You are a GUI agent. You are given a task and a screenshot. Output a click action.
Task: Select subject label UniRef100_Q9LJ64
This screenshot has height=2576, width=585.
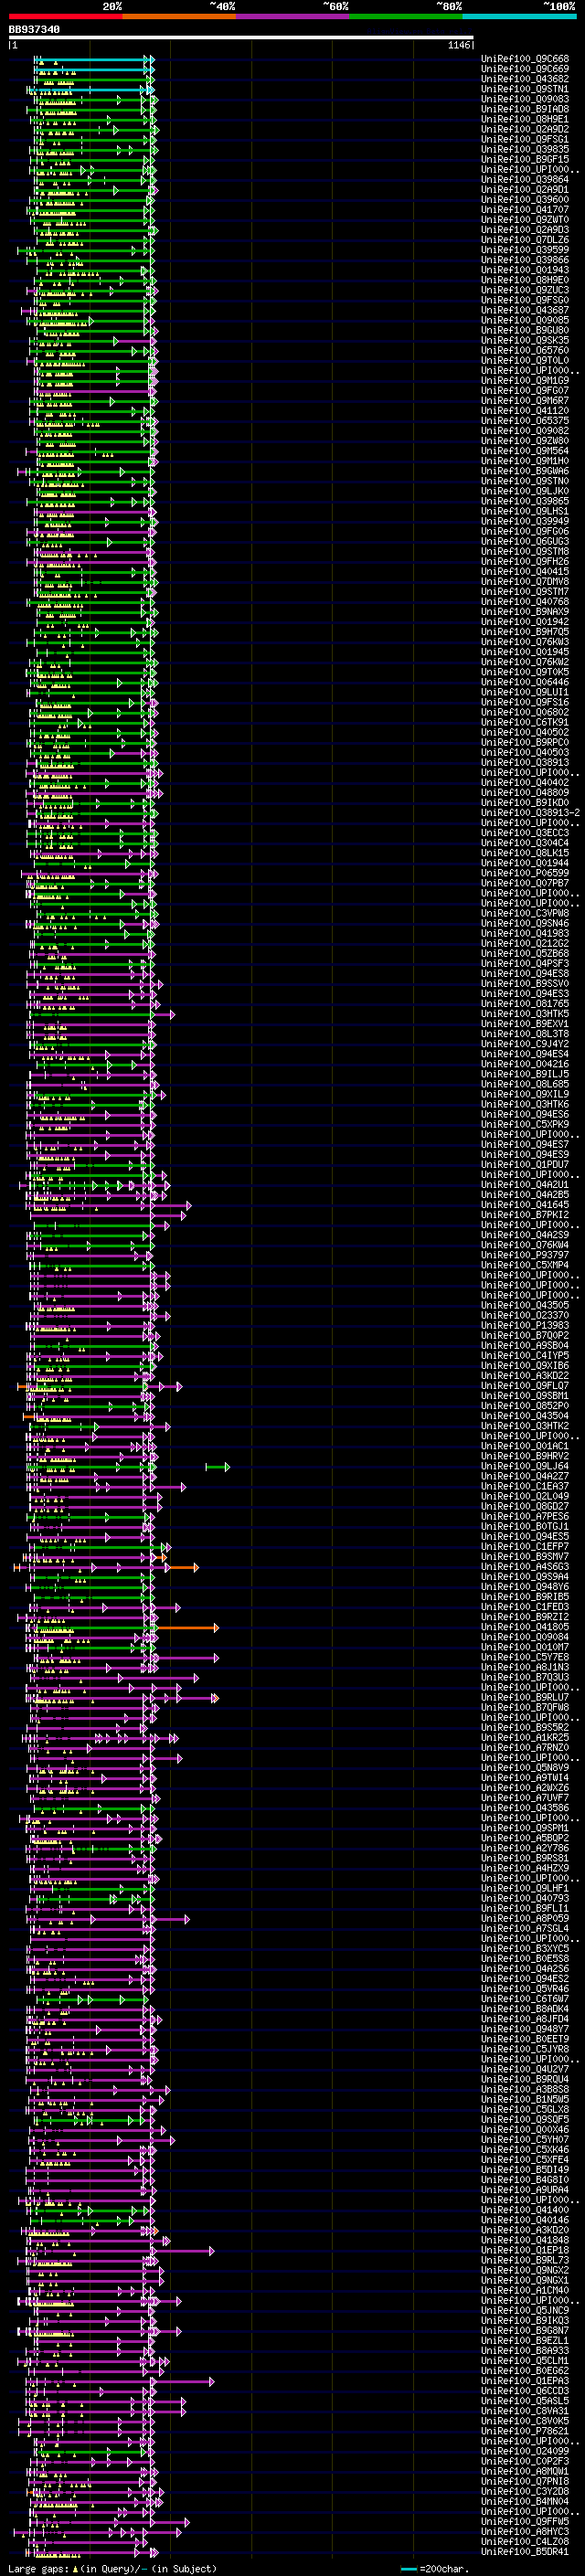coord(525,1466)
